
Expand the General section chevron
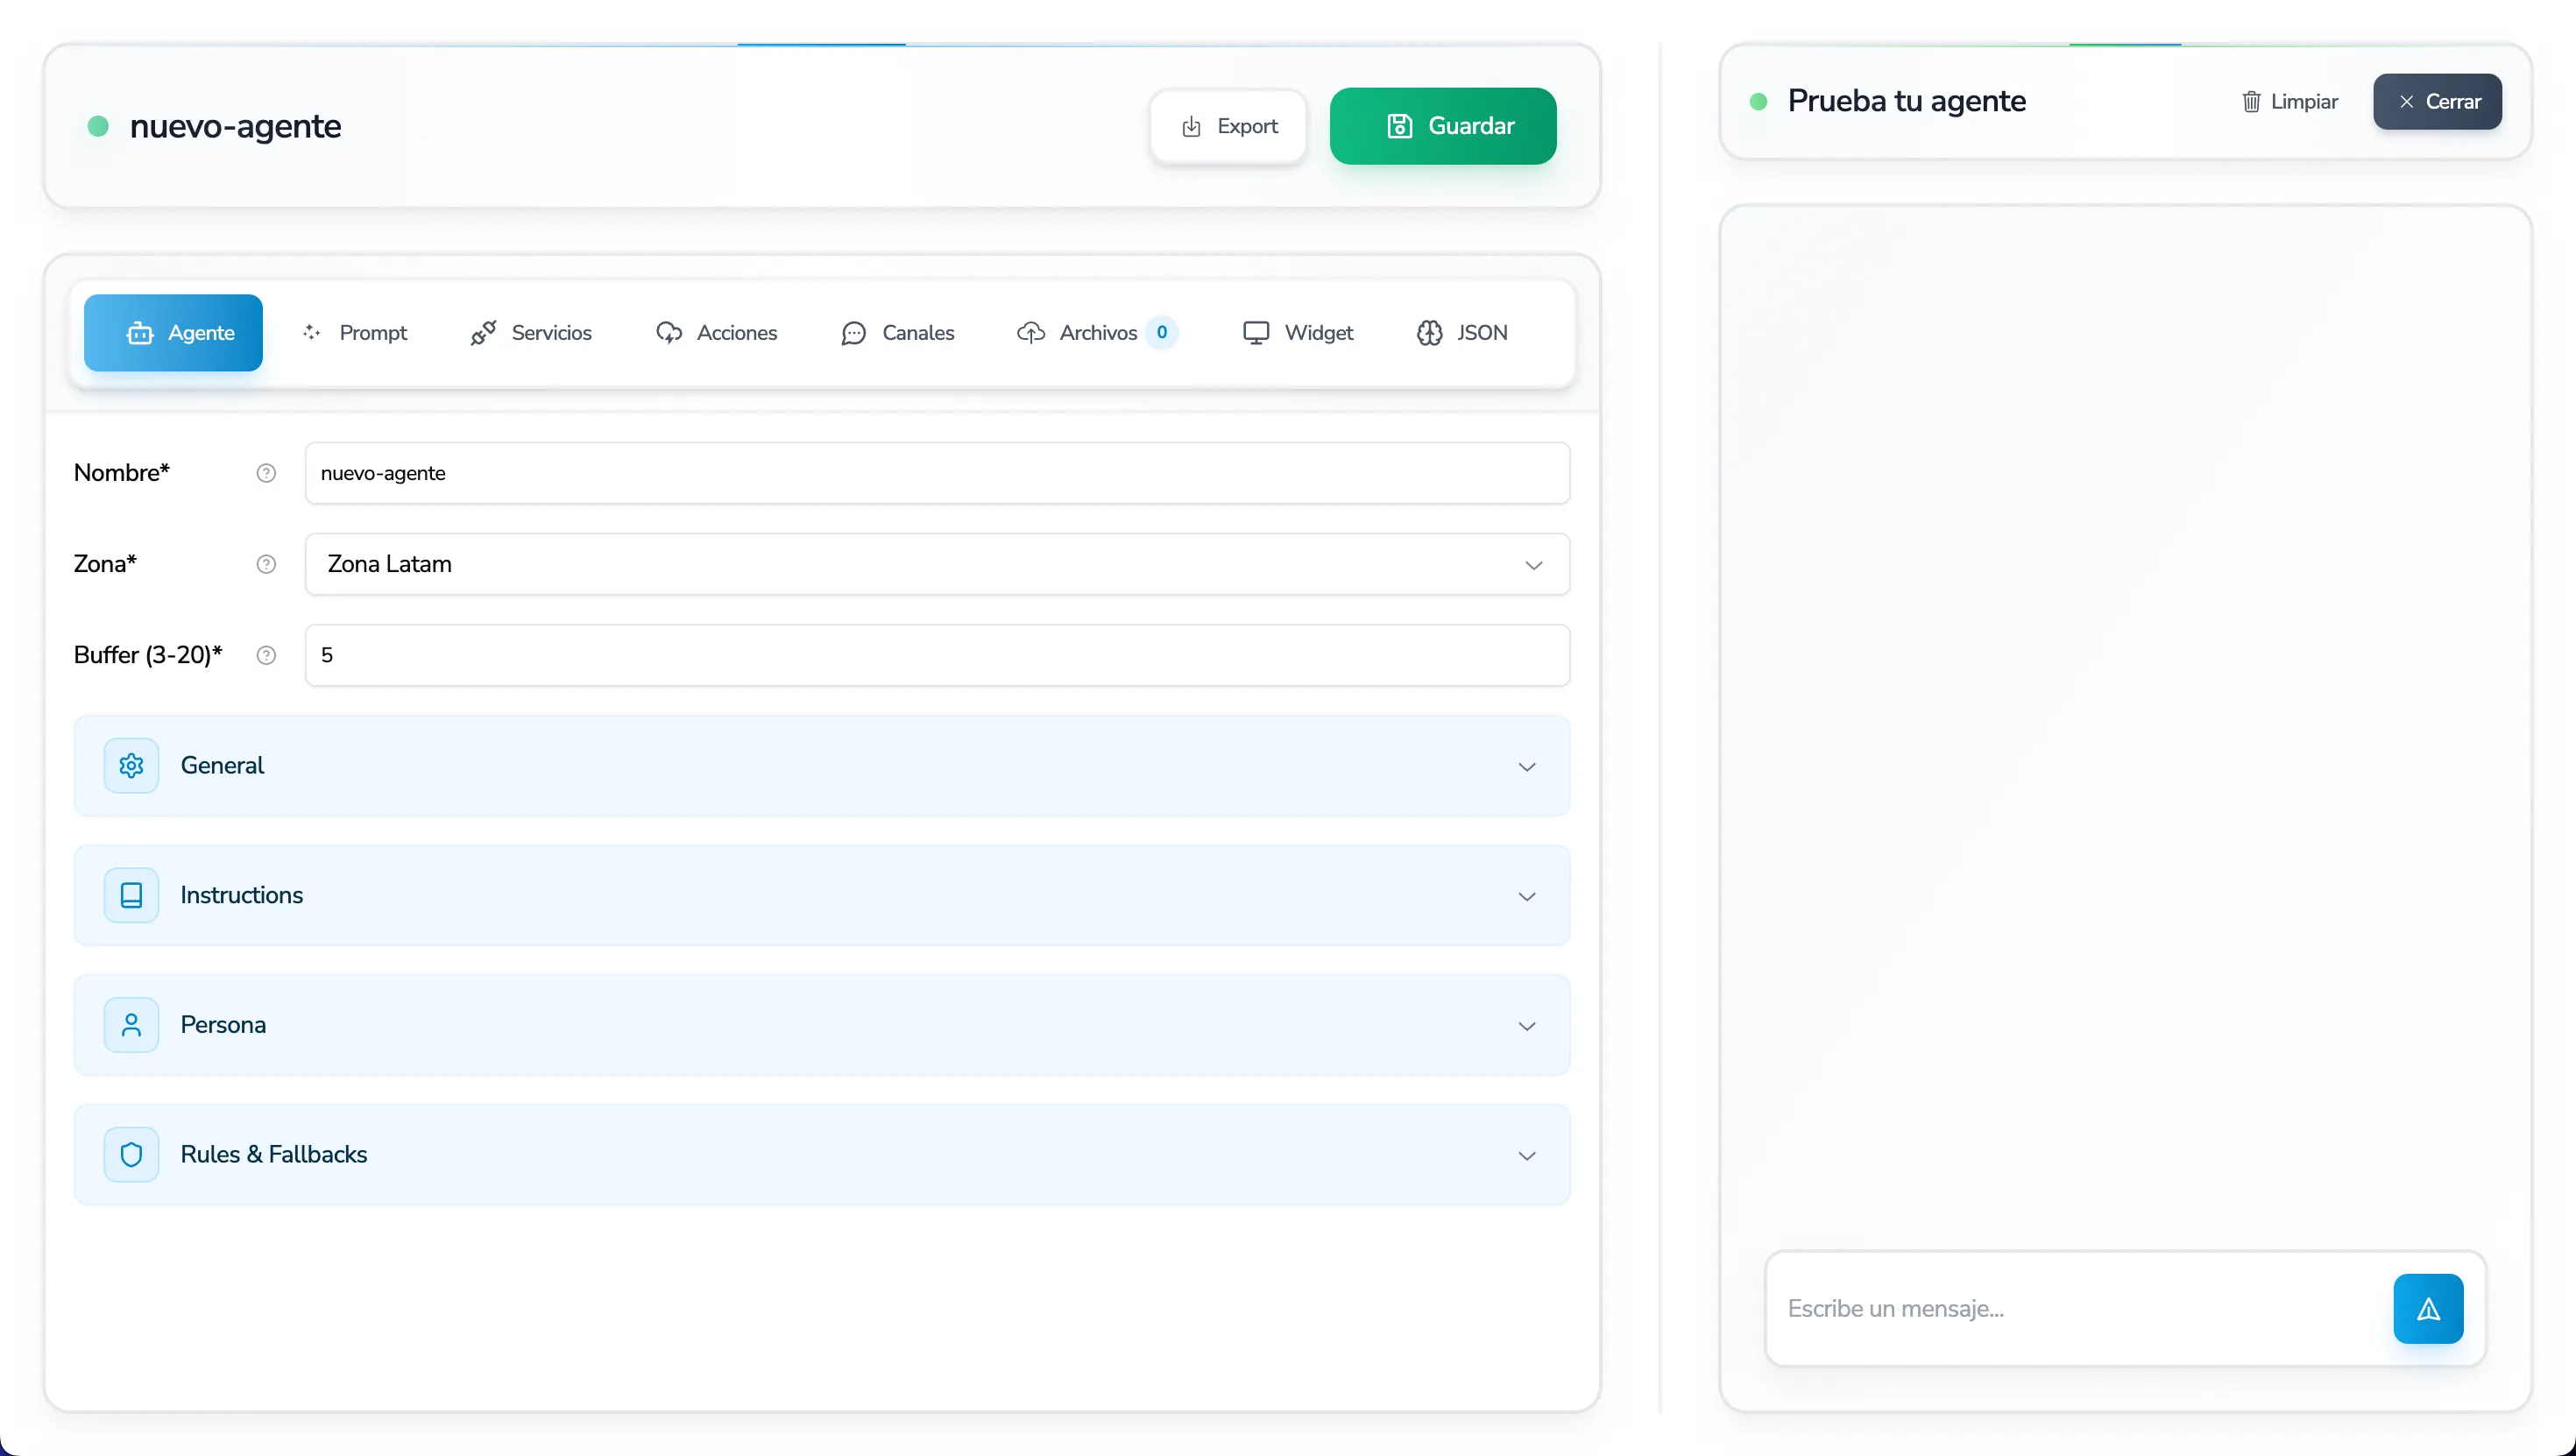[1526, 767]
